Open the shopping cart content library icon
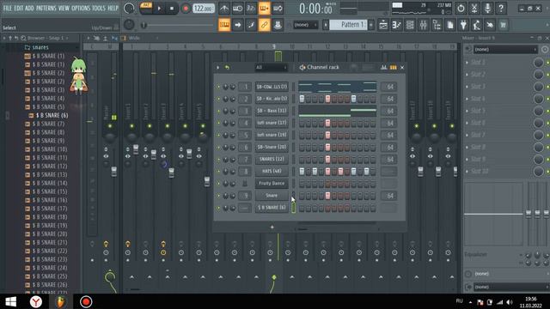The image size is (550, 309). (504, 25)
